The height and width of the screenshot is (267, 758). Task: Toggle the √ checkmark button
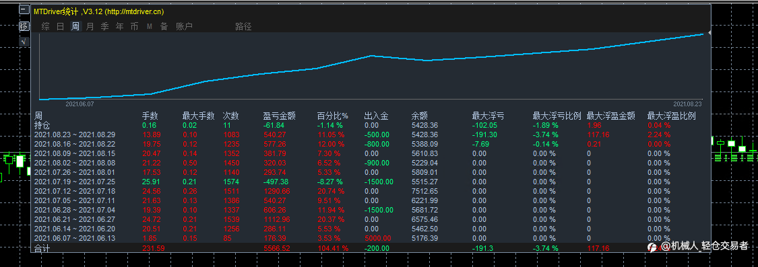[24, 42]
